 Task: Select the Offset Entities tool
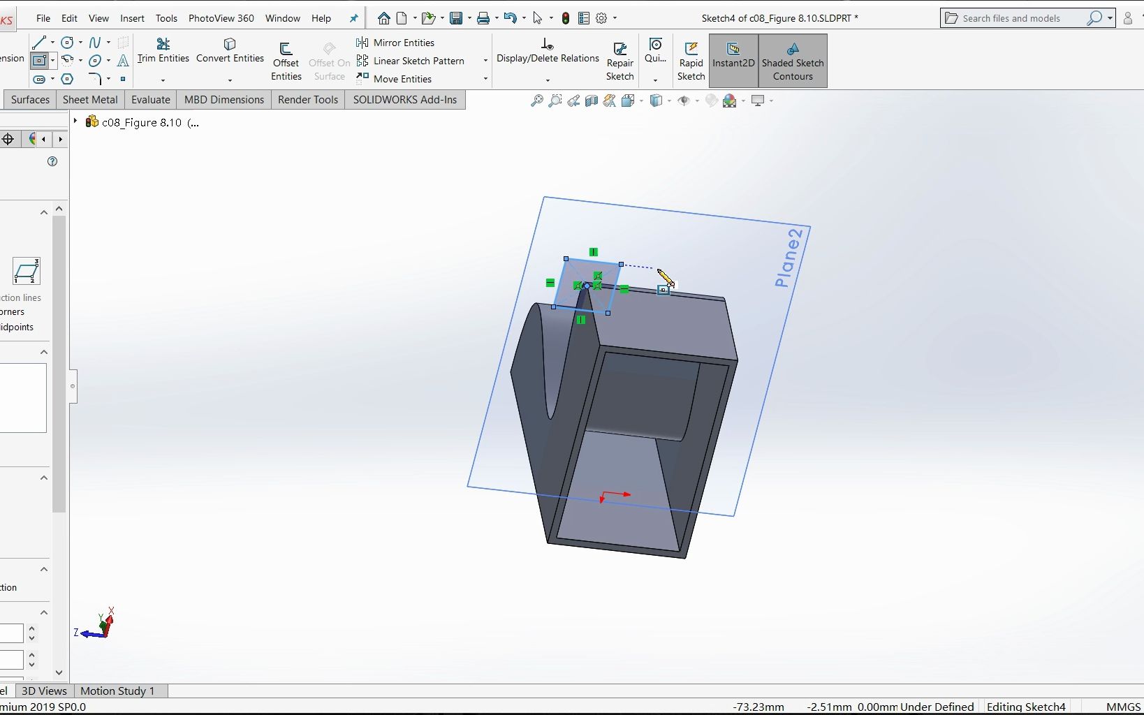[x=286, y=60]
